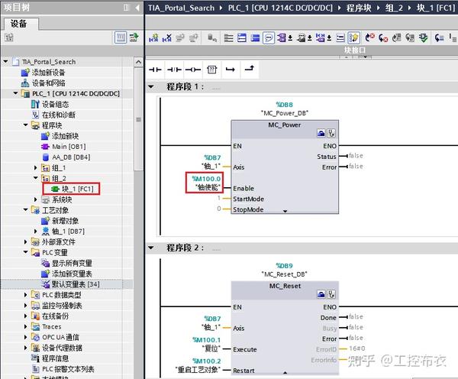Open MC_Power configuration toolbox icon
The height and width of the screenshot is (379, 458).
[321, 134]
